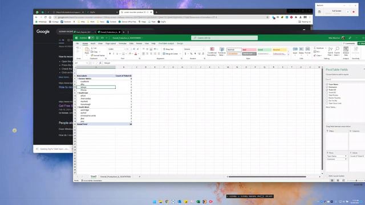Viewport: 365px width, 205px height.
Task: Open Sort & Filter menu
Action: pos(330,52)
